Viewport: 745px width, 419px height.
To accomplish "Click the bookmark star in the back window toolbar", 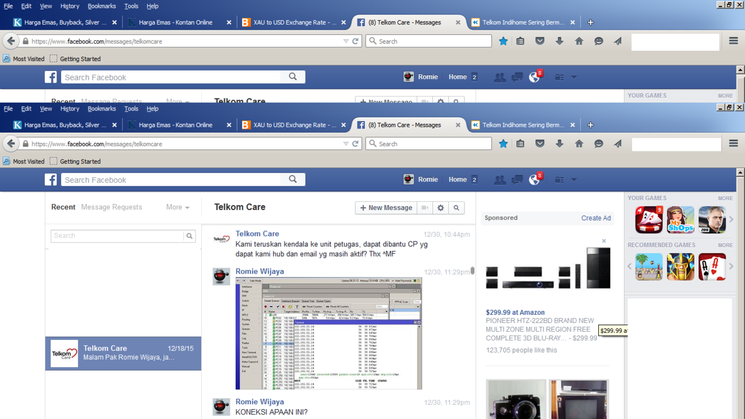I will coord(503,41).
